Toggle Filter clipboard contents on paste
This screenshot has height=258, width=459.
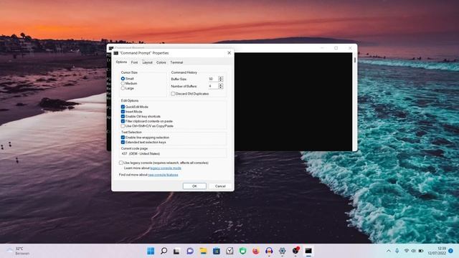tap(123, 121)
